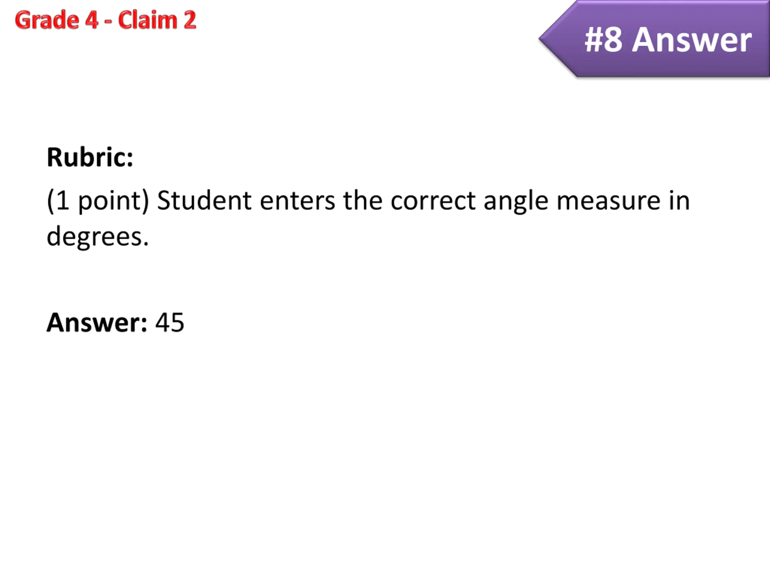Click the 'Grade 4' red heading text
Viewport: 770px width, 577px height.
[56, 20]
